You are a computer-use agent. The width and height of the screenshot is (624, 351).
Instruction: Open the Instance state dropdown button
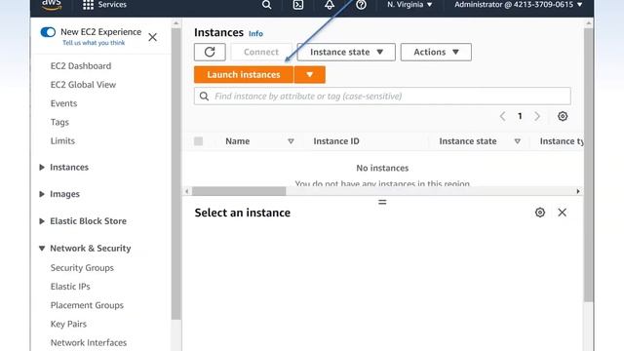(x=346, y=52)
